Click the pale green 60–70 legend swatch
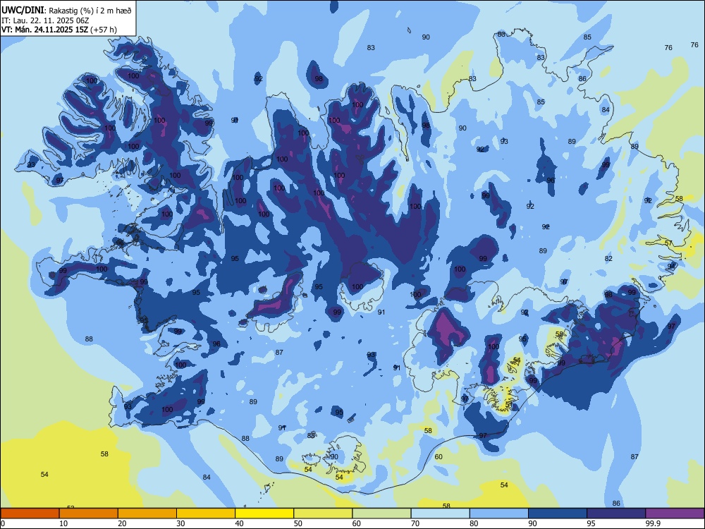The width and height of the screenshot is (705, 529). pos(381,513)
